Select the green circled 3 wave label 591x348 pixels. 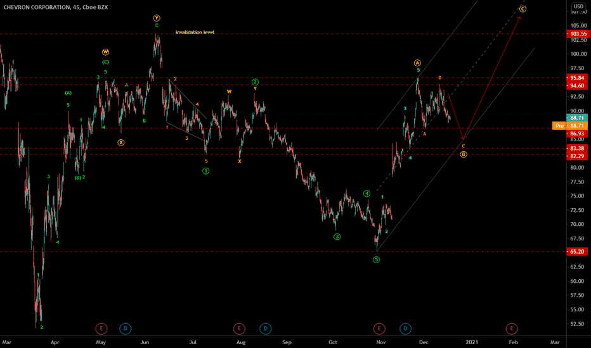337,237
